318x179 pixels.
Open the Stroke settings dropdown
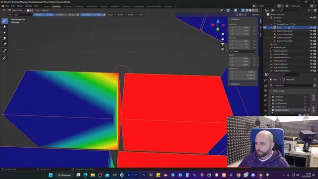coord(121,15)
